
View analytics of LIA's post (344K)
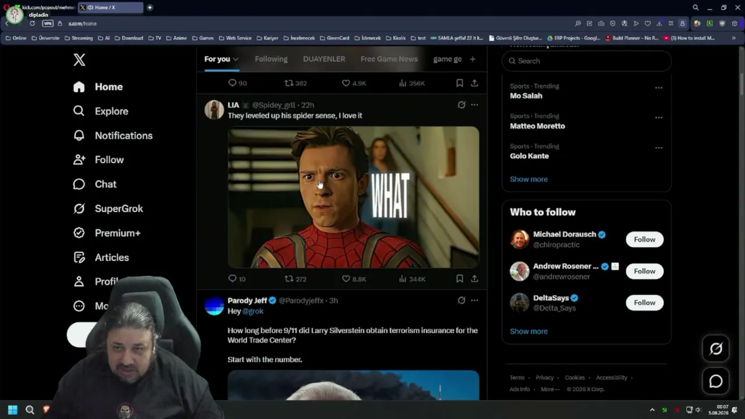pyautogui.click(x=412, y=279)
